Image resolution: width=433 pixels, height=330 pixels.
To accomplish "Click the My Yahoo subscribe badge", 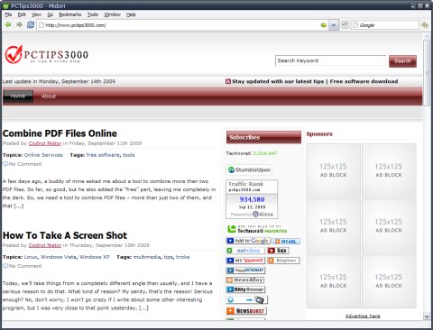I will 245,261.
